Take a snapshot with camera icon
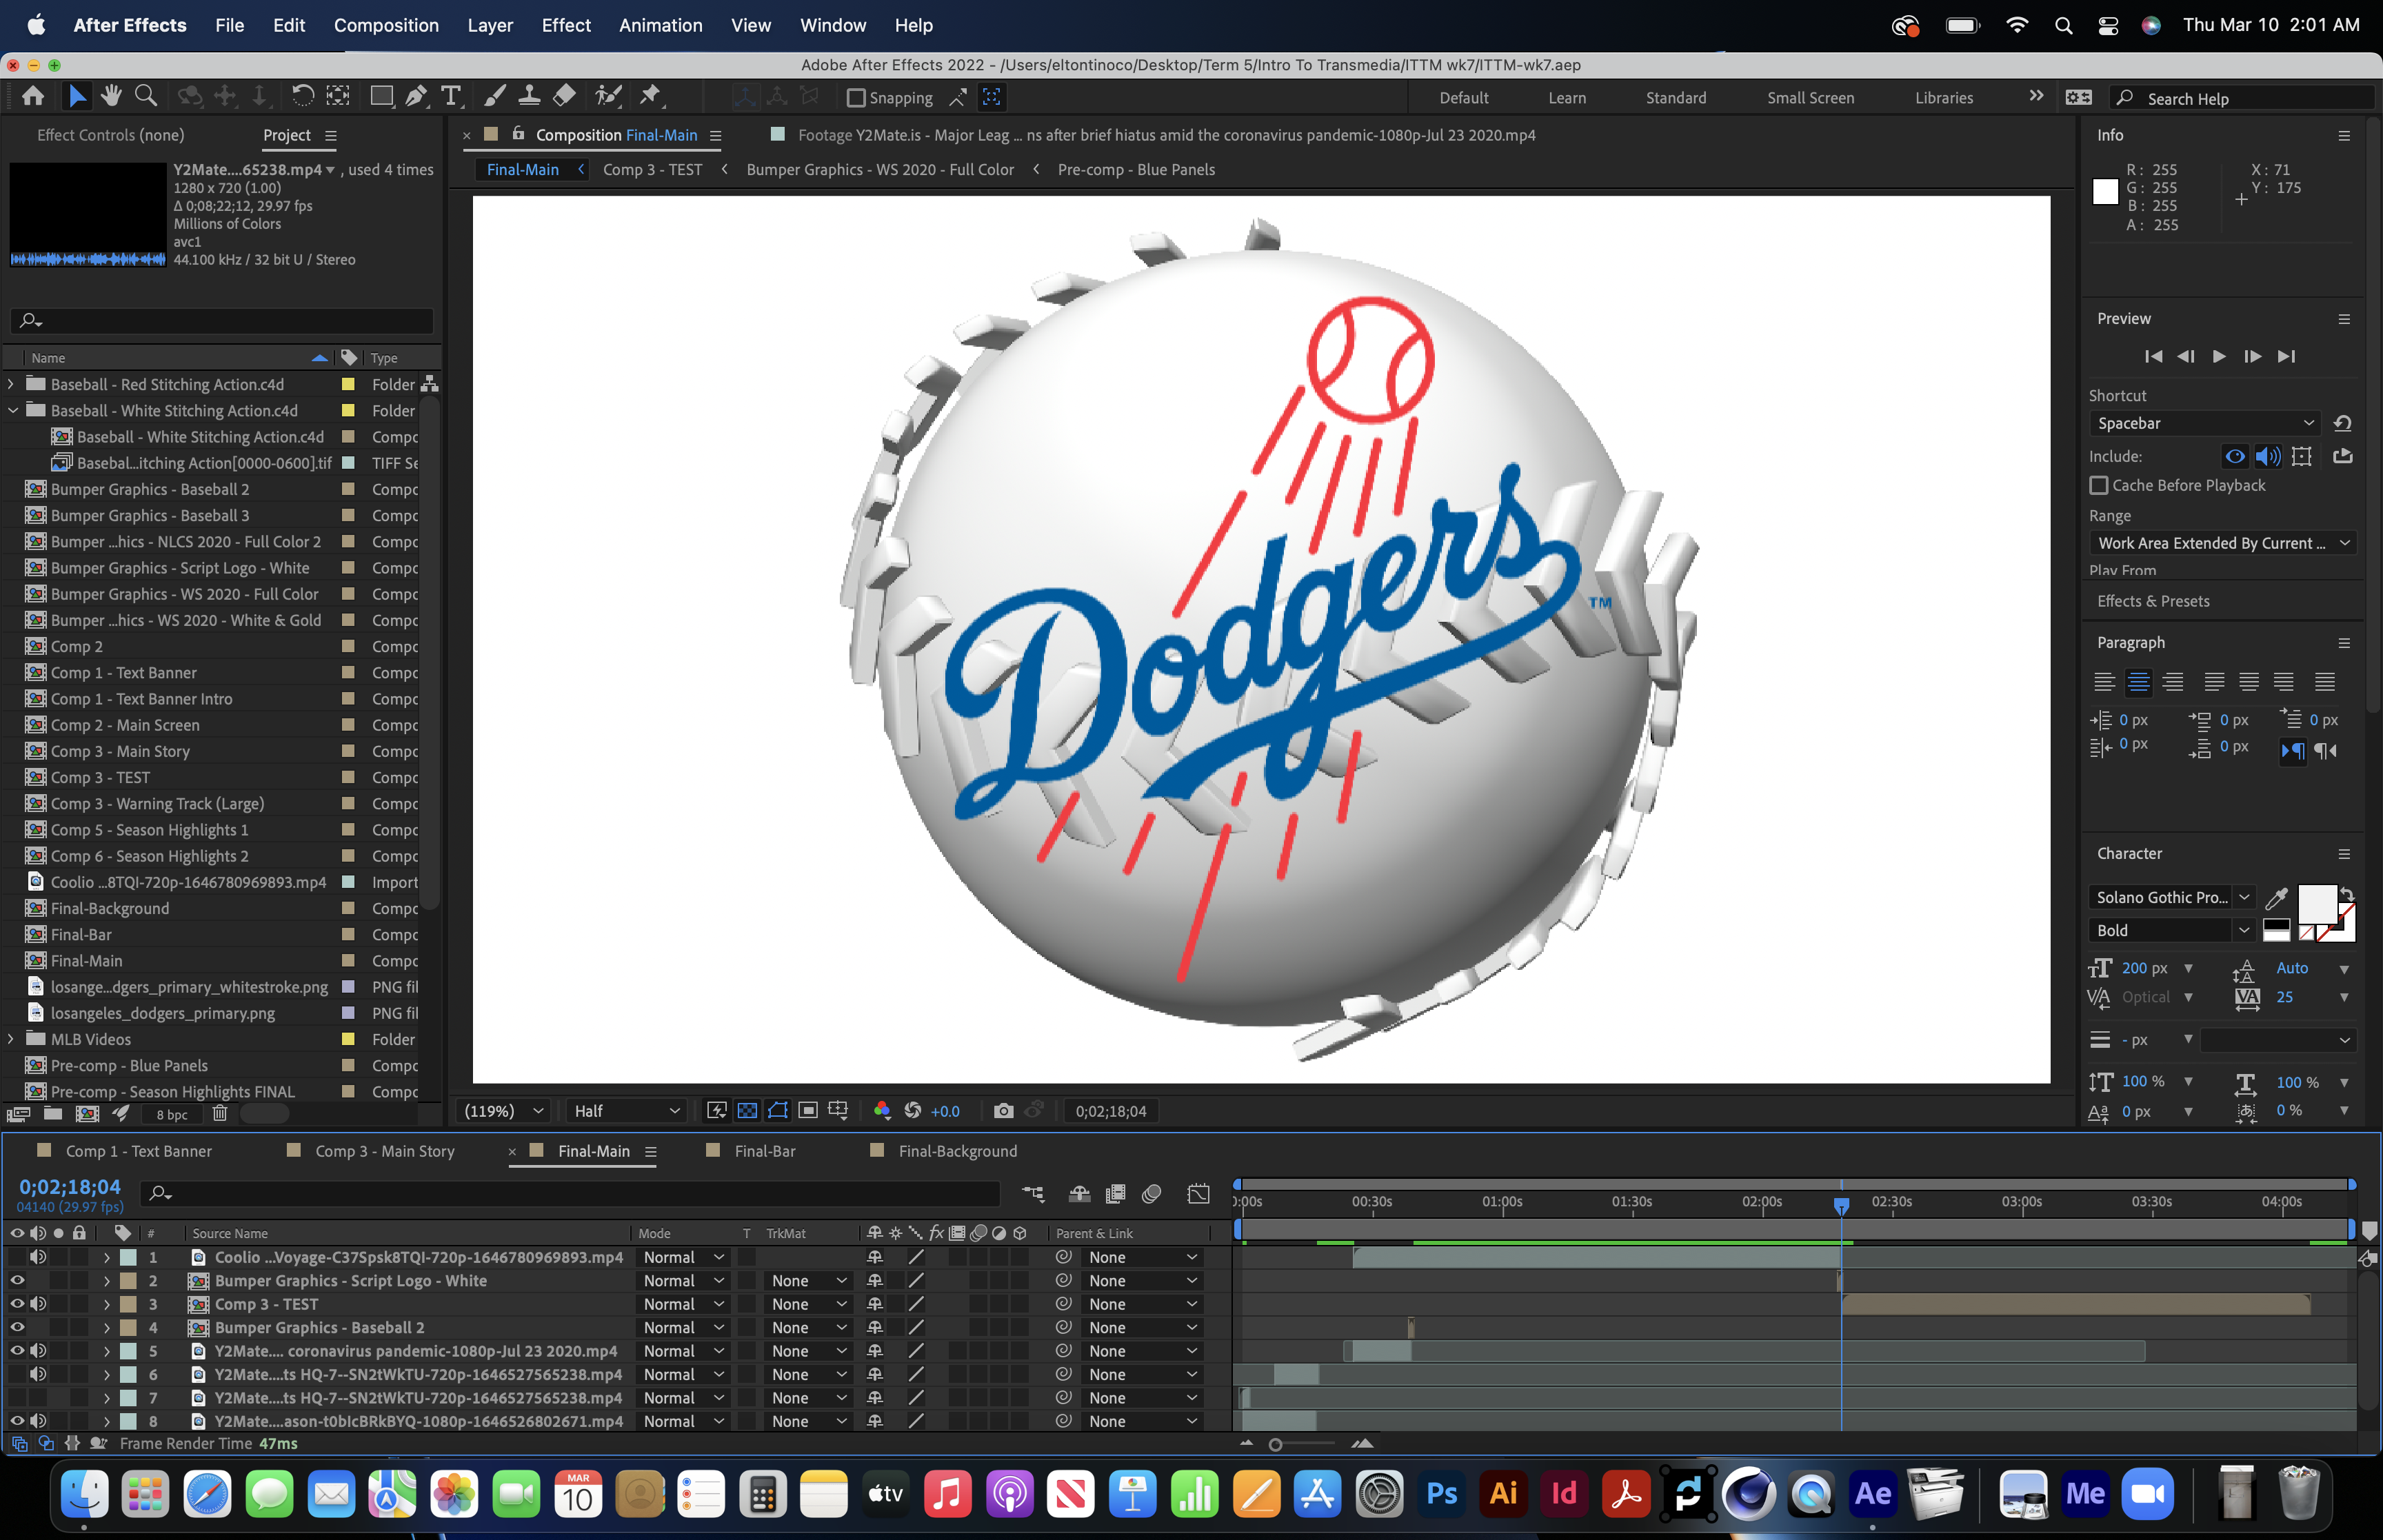Image resolution: width=2383 pixels, height=1540 pixels. point(1003,1111)
